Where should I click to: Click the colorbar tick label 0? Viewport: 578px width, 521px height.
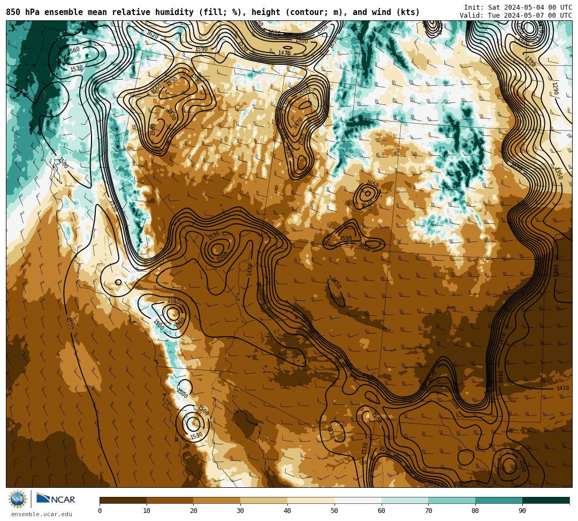(x=100, y=511)
